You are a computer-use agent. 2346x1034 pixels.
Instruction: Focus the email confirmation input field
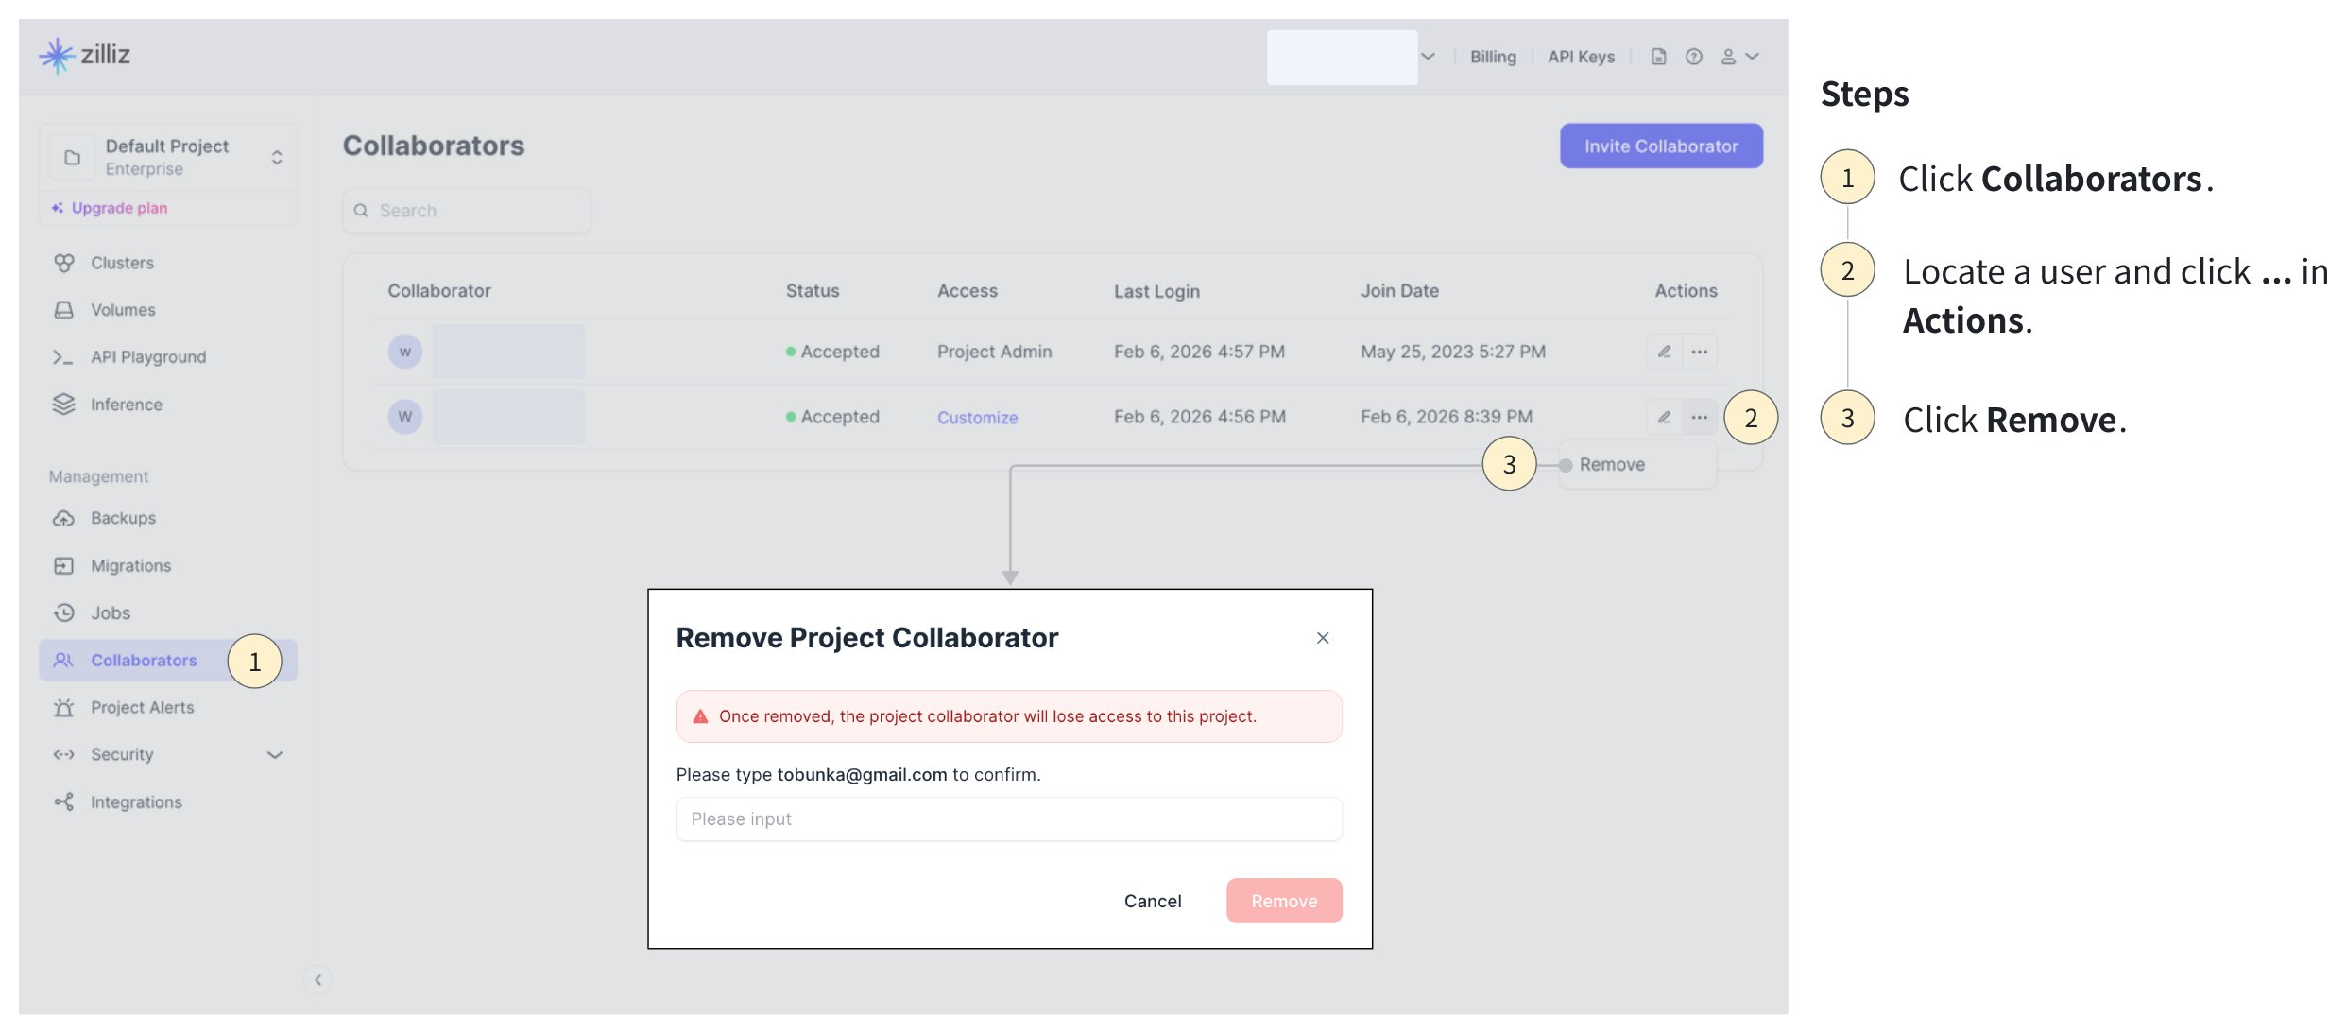pyautogui.click(x=1008, y=819)
